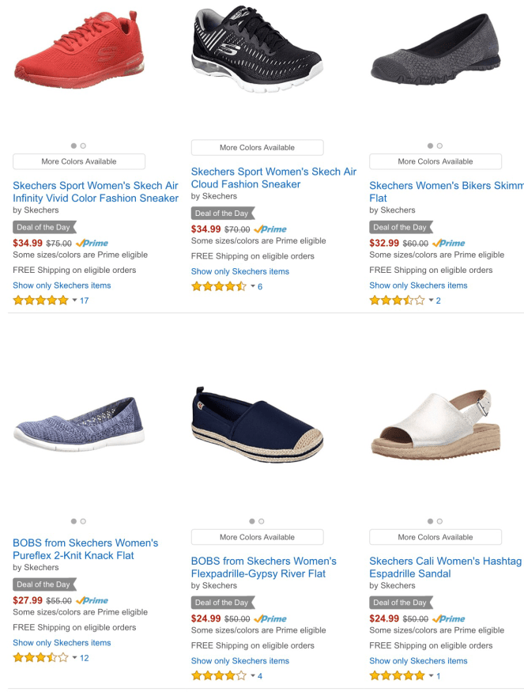
Task: Select the second image dot under the red sneaker
Action: pyautogui.click(x=84, y=146)
